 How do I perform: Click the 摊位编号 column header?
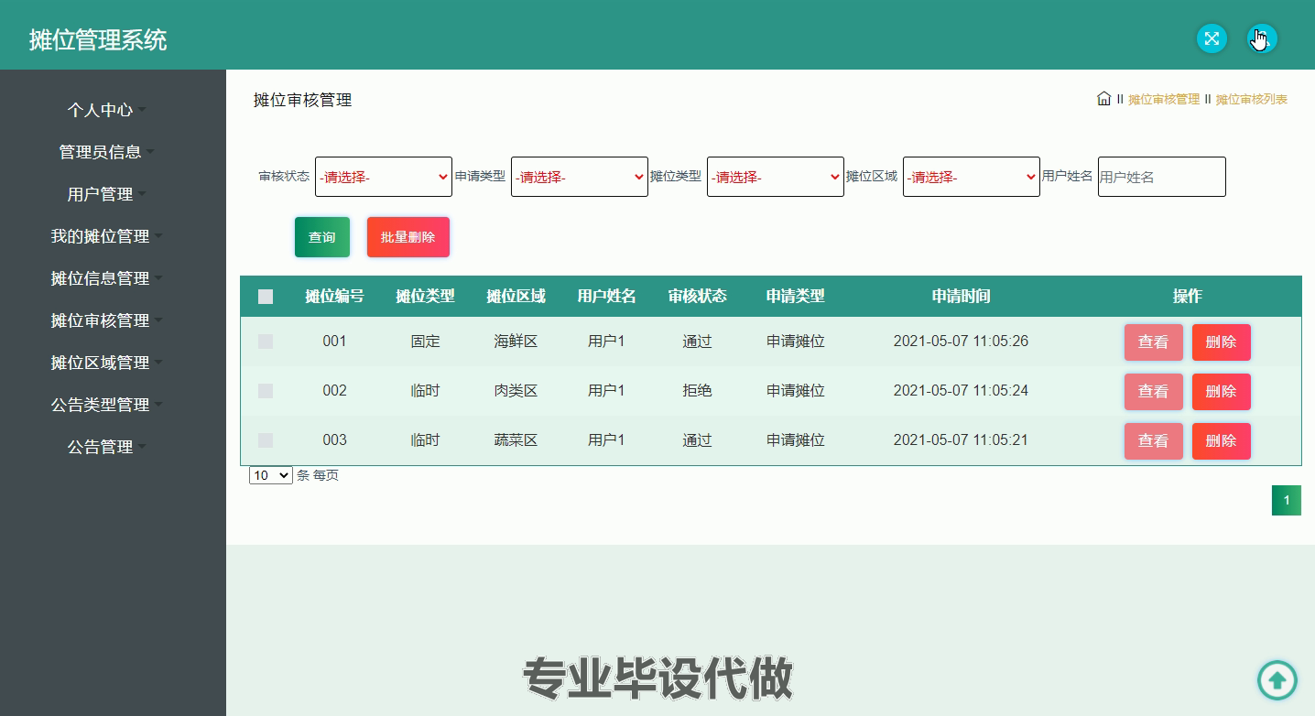pyautogui.click(x=334, y=296)
